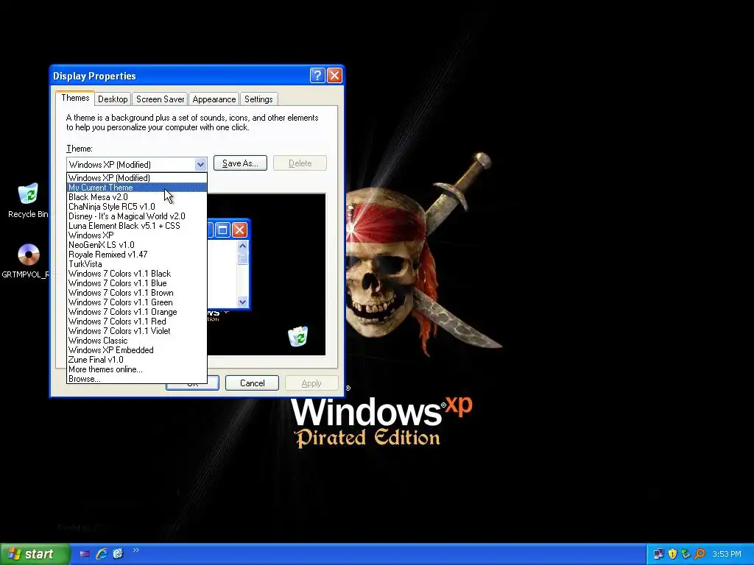The image size is (754, 565).
Task: Choose Windows Classic theme
Action: click(x=136, y=341)
